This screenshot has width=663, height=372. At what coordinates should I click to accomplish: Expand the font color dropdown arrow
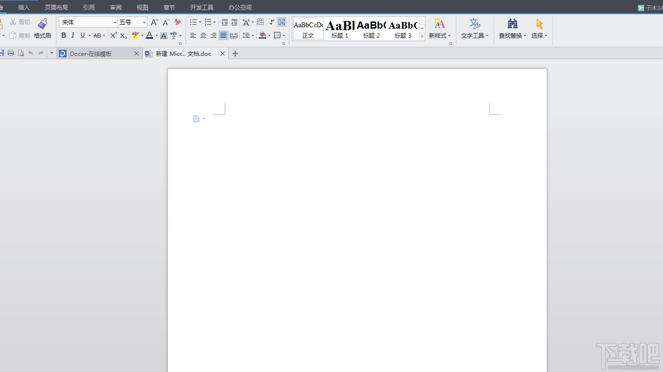[x=156, y=35]
